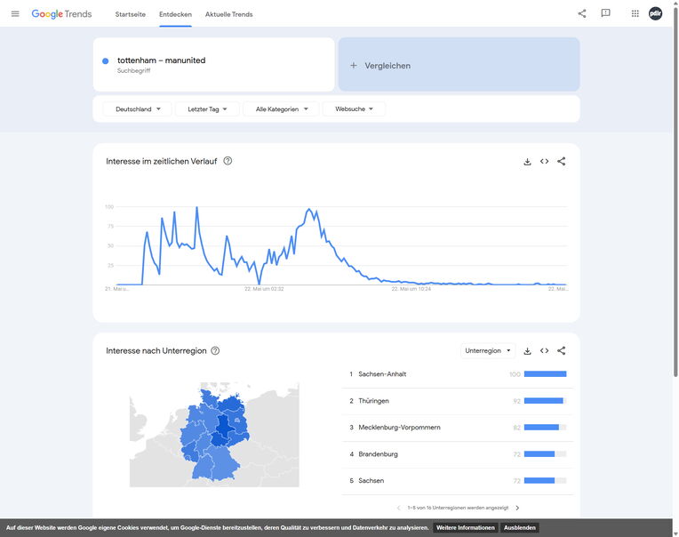This screenshot has width=679, height=537.
Task: Open the Letzter Tag time range dropdown
Action: tap(207, 109)
